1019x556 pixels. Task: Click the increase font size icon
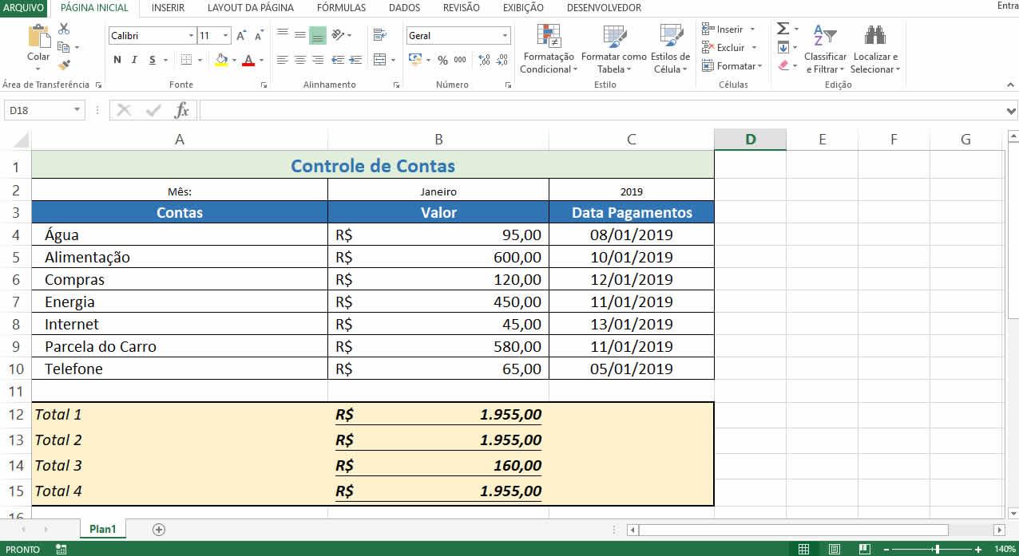click(241, 36)
